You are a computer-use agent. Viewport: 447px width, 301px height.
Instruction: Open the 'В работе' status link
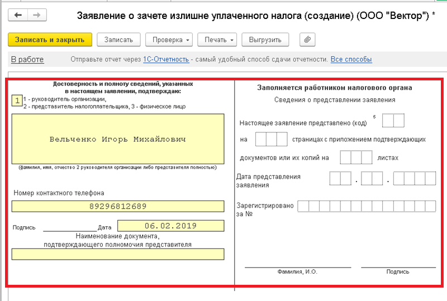click(x=27, y=59)
